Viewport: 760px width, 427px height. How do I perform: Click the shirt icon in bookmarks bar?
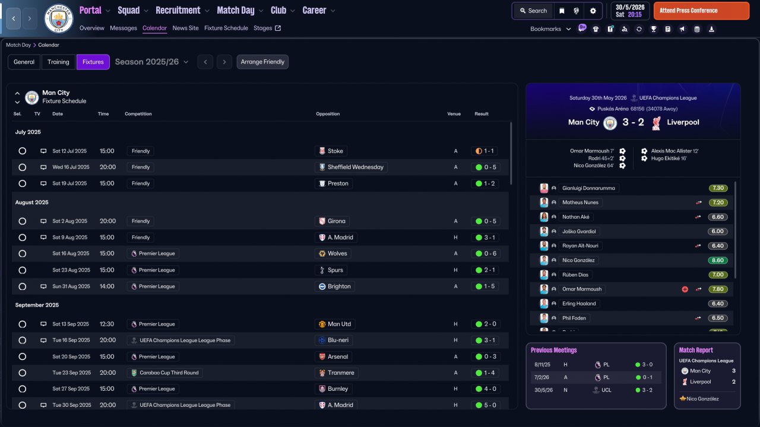596,29
